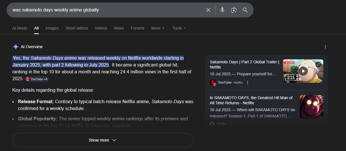The height and width of the screenshot is (151, 346).
Task: Click the AI Overview sparkle icon
Action: pos(16,47)
